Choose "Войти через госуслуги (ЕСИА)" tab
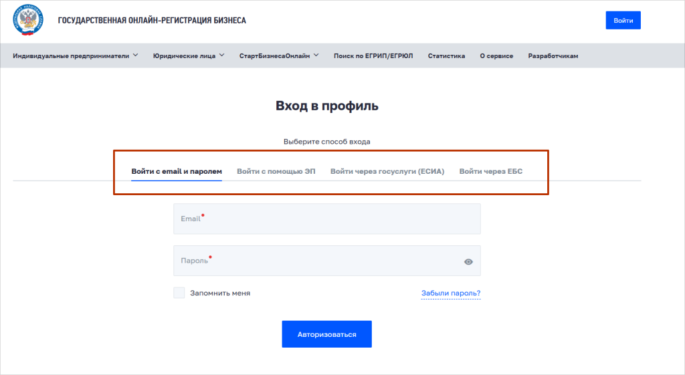 click(x=387, y=171)
